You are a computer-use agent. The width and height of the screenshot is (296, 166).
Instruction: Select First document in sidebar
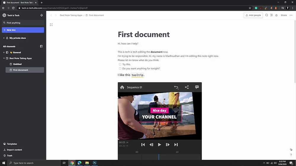tap(25, 70)
